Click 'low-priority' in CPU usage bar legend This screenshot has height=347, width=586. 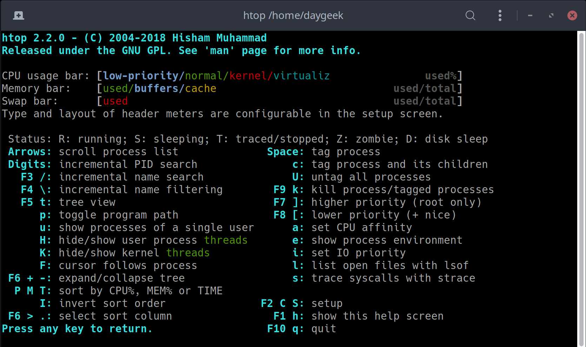141,76
